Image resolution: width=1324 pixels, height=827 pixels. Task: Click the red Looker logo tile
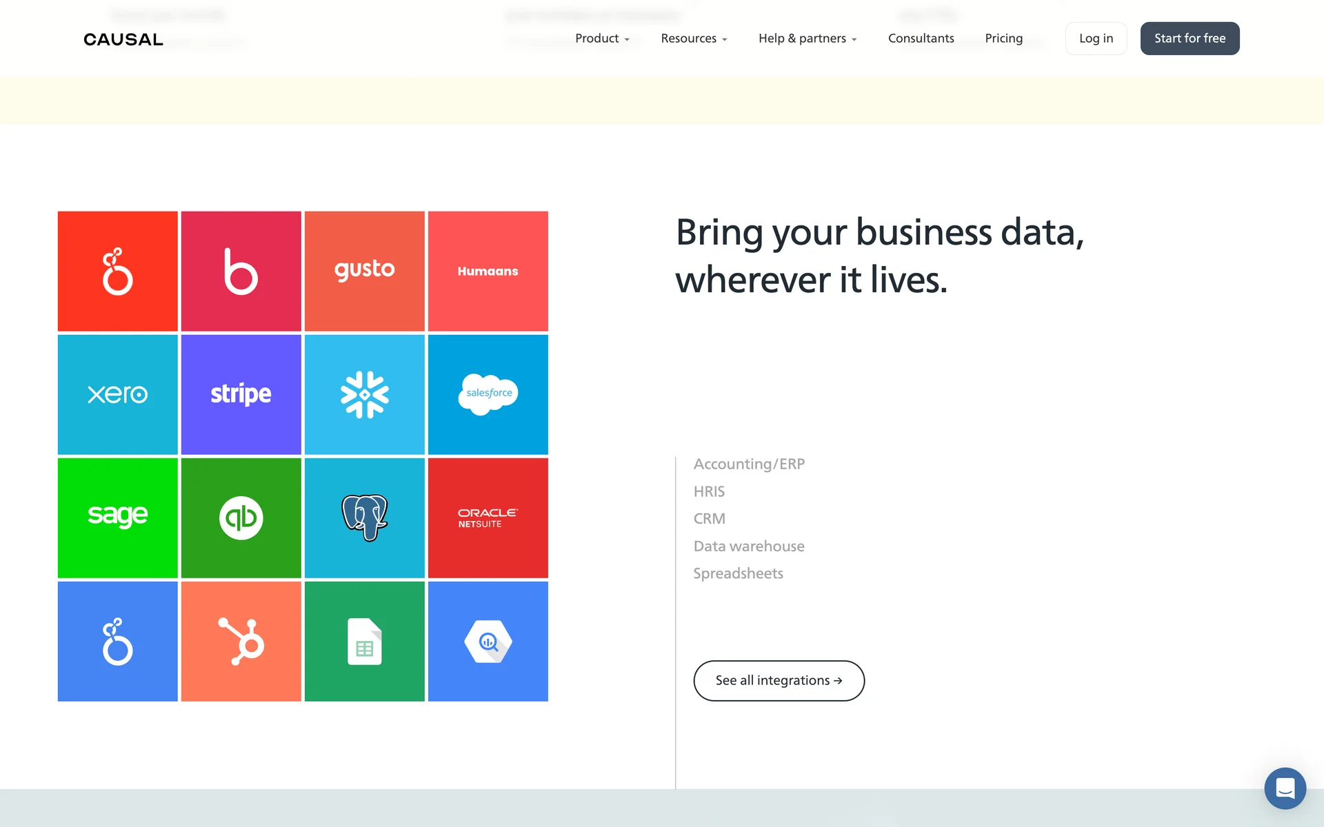pos(117,271)
